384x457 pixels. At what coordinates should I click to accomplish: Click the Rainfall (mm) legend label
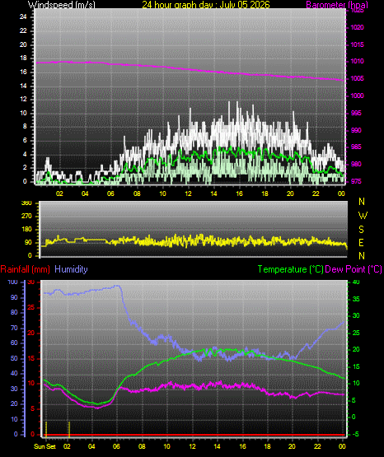(25, 269)
